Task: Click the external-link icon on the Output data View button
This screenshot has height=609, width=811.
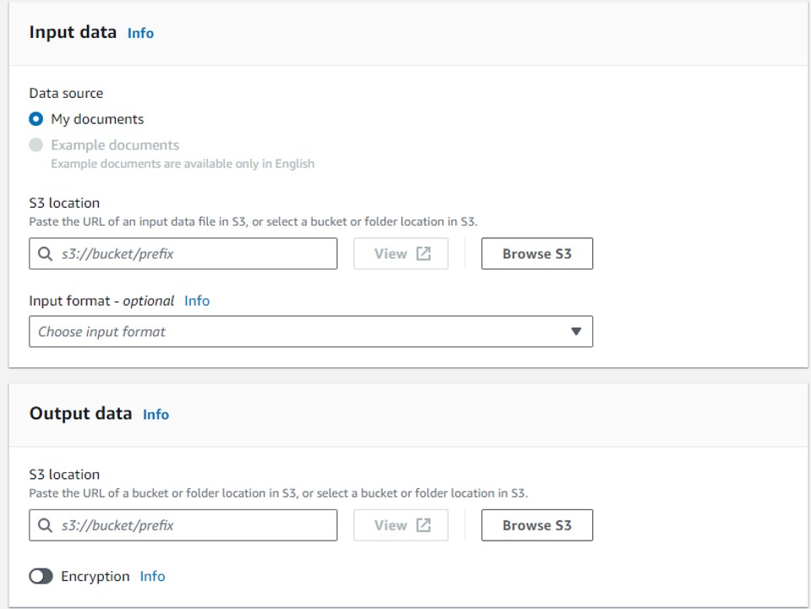Action: [x=423, y=525]
